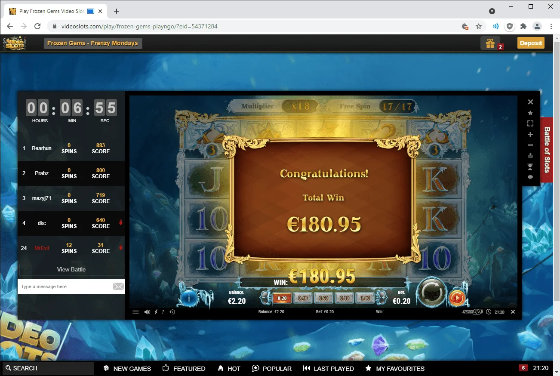Select dkc's leaderboard row

71,223
